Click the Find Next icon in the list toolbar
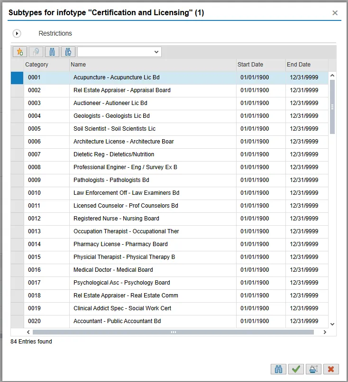 click(x=68, y=52)
